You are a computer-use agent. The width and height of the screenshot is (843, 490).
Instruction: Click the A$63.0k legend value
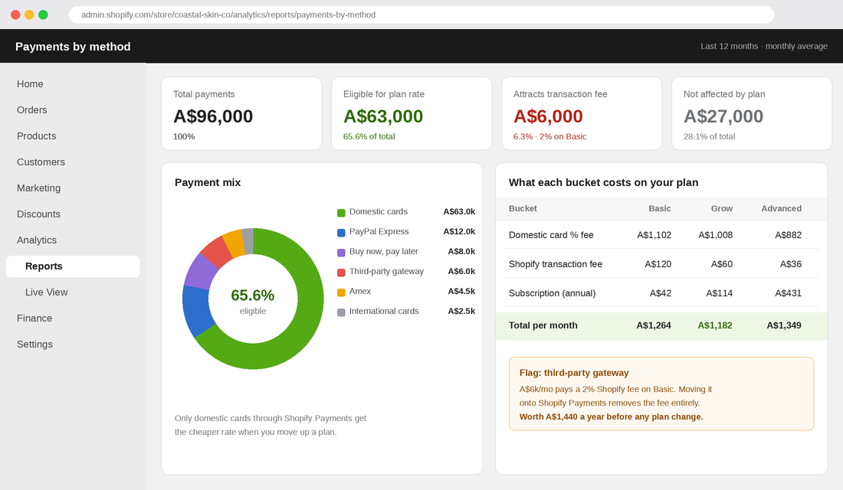[459, 211]
